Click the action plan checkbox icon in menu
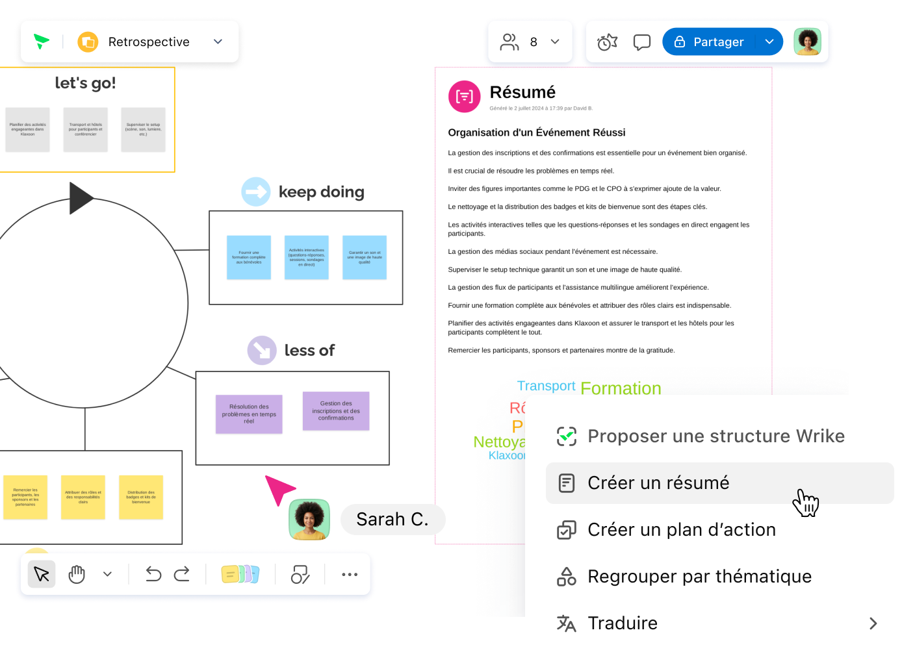915x665 pixels. 567,530
